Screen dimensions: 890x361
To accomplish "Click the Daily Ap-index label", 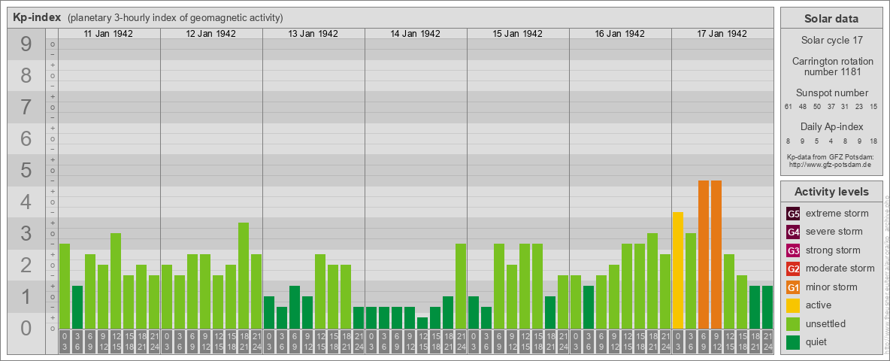I will click(x=831, y=127).
